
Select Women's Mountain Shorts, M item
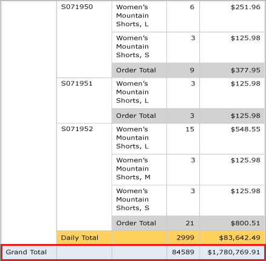[139, 169]
